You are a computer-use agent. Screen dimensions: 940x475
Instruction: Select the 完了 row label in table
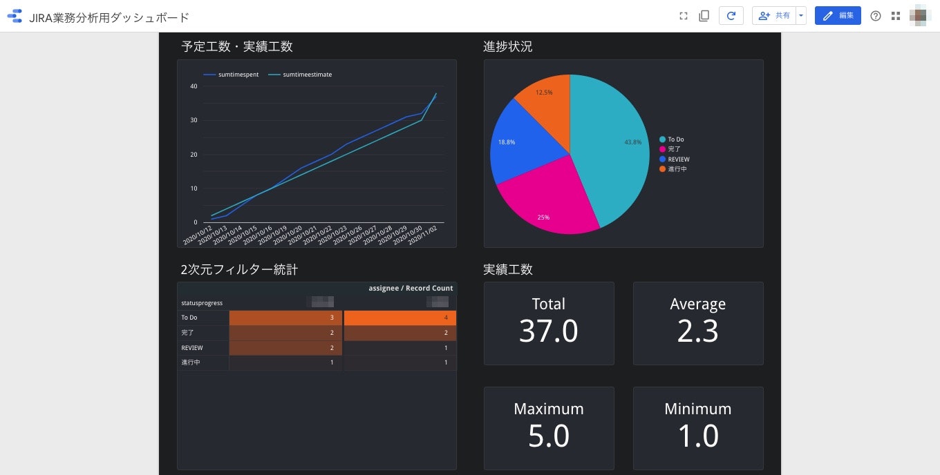(187, 333)
